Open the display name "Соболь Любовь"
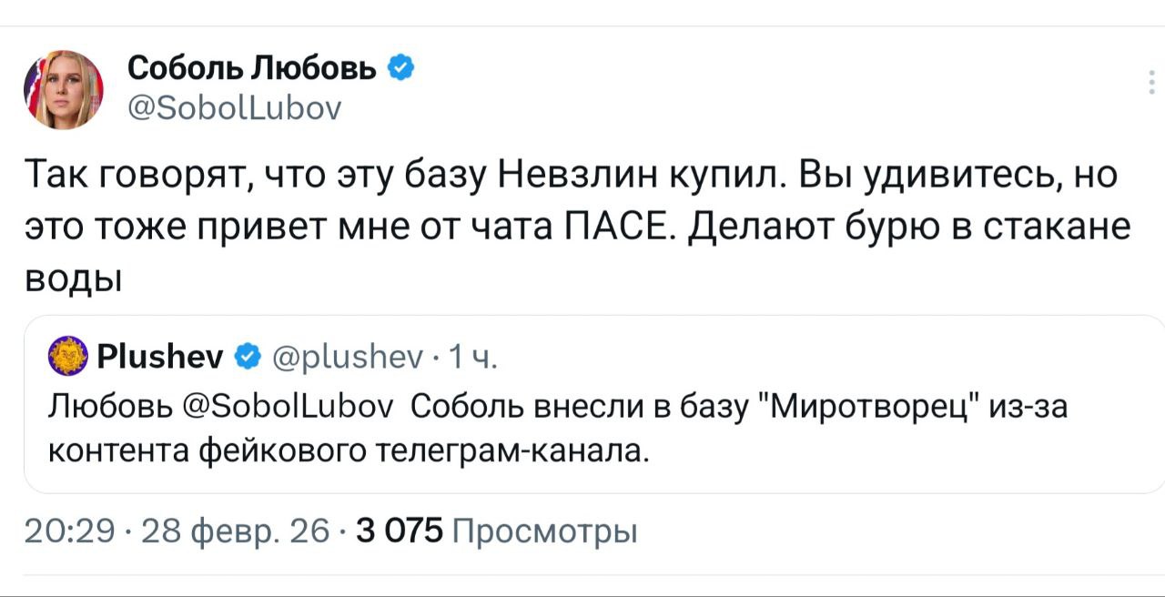 tap(252, 67)
